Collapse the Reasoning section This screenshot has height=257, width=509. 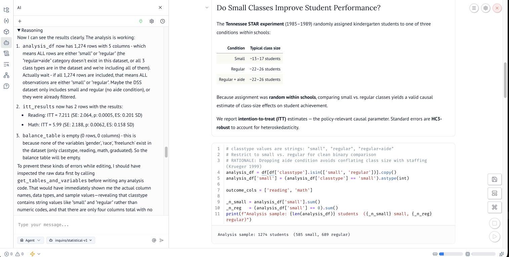coord(30,30)
